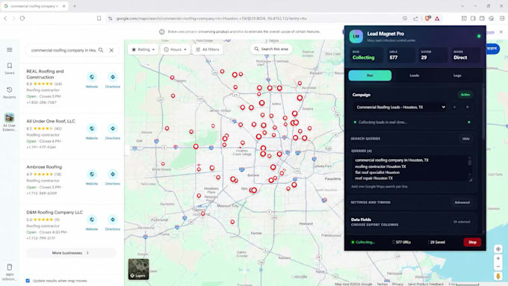Open the Ambrose Roofing listing

pos(44,167)
